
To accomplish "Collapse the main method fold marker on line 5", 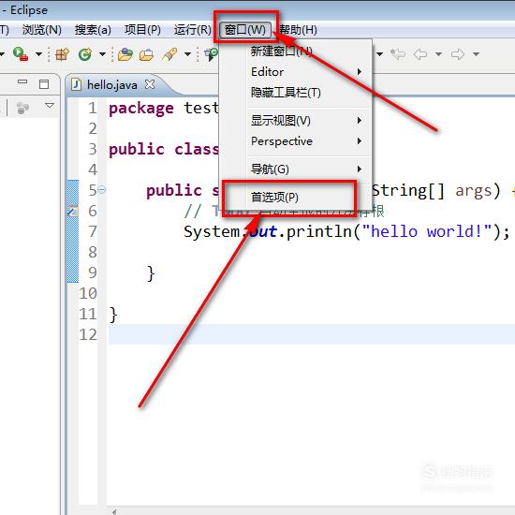I will pyautogui.click(x=102, y=189).
